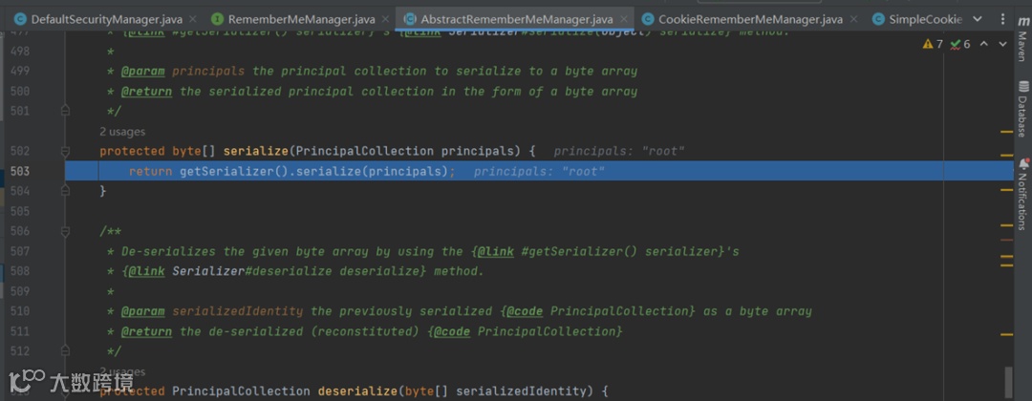Viewport: 1032px width, 401px height.
Task: Jump to next highlighted error arrow
Action: (1002, 44)
